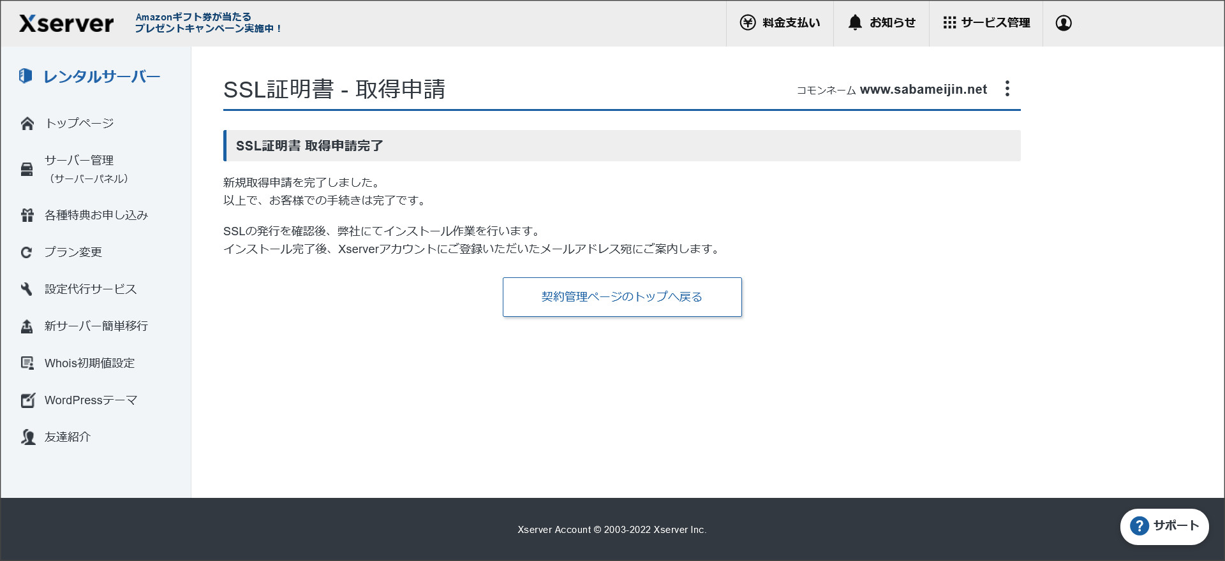Click the notification bell icon
This screenshot has width=1225, height=561.
tap(855, 23)
